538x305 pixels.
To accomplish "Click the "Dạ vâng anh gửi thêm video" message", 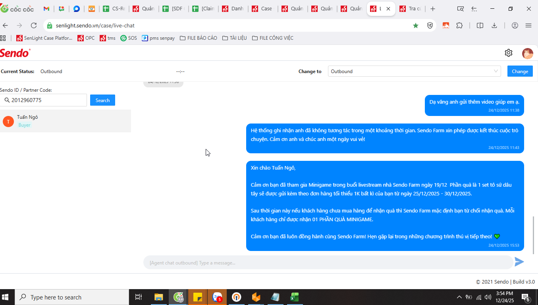I will coord(474,105).
